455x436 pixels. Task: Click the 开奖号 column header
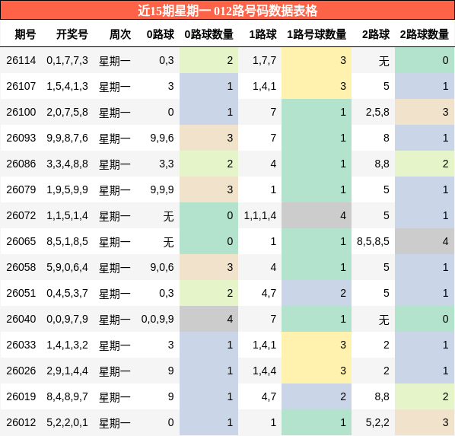click(x=72, y=34)
